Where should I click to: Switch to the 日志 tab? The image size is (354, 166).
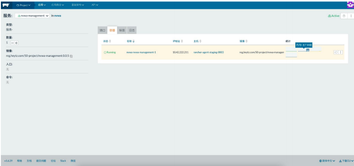131,30
